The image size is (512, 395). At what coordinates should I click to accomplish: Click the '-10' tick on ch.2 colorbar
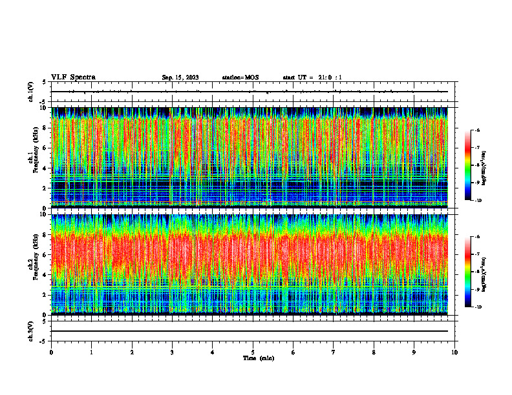478,307
